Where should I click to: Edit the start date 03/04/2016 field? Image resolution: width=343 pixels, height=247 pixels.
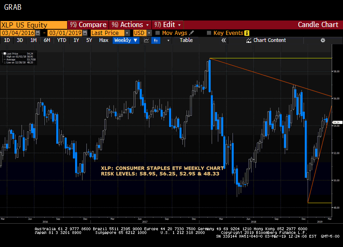(18, 33)
